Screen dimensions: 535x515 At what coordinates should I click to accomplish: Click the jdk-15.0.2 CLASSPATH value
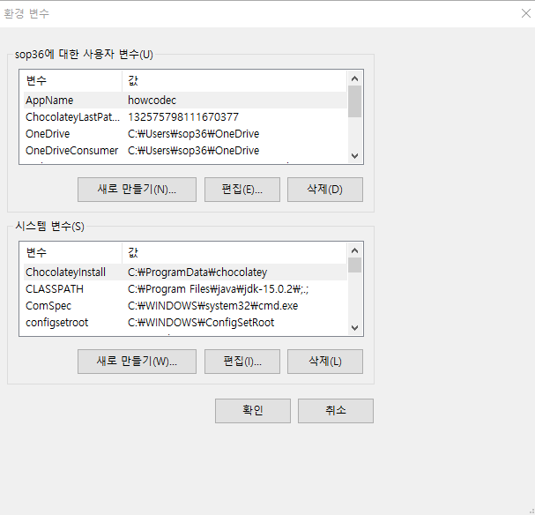click(219, 289)
